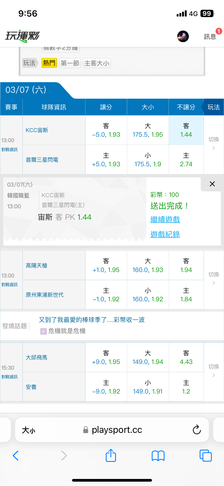Open 遊戲紀錄 link
224x486 pixels.
(x=165, y=234)
